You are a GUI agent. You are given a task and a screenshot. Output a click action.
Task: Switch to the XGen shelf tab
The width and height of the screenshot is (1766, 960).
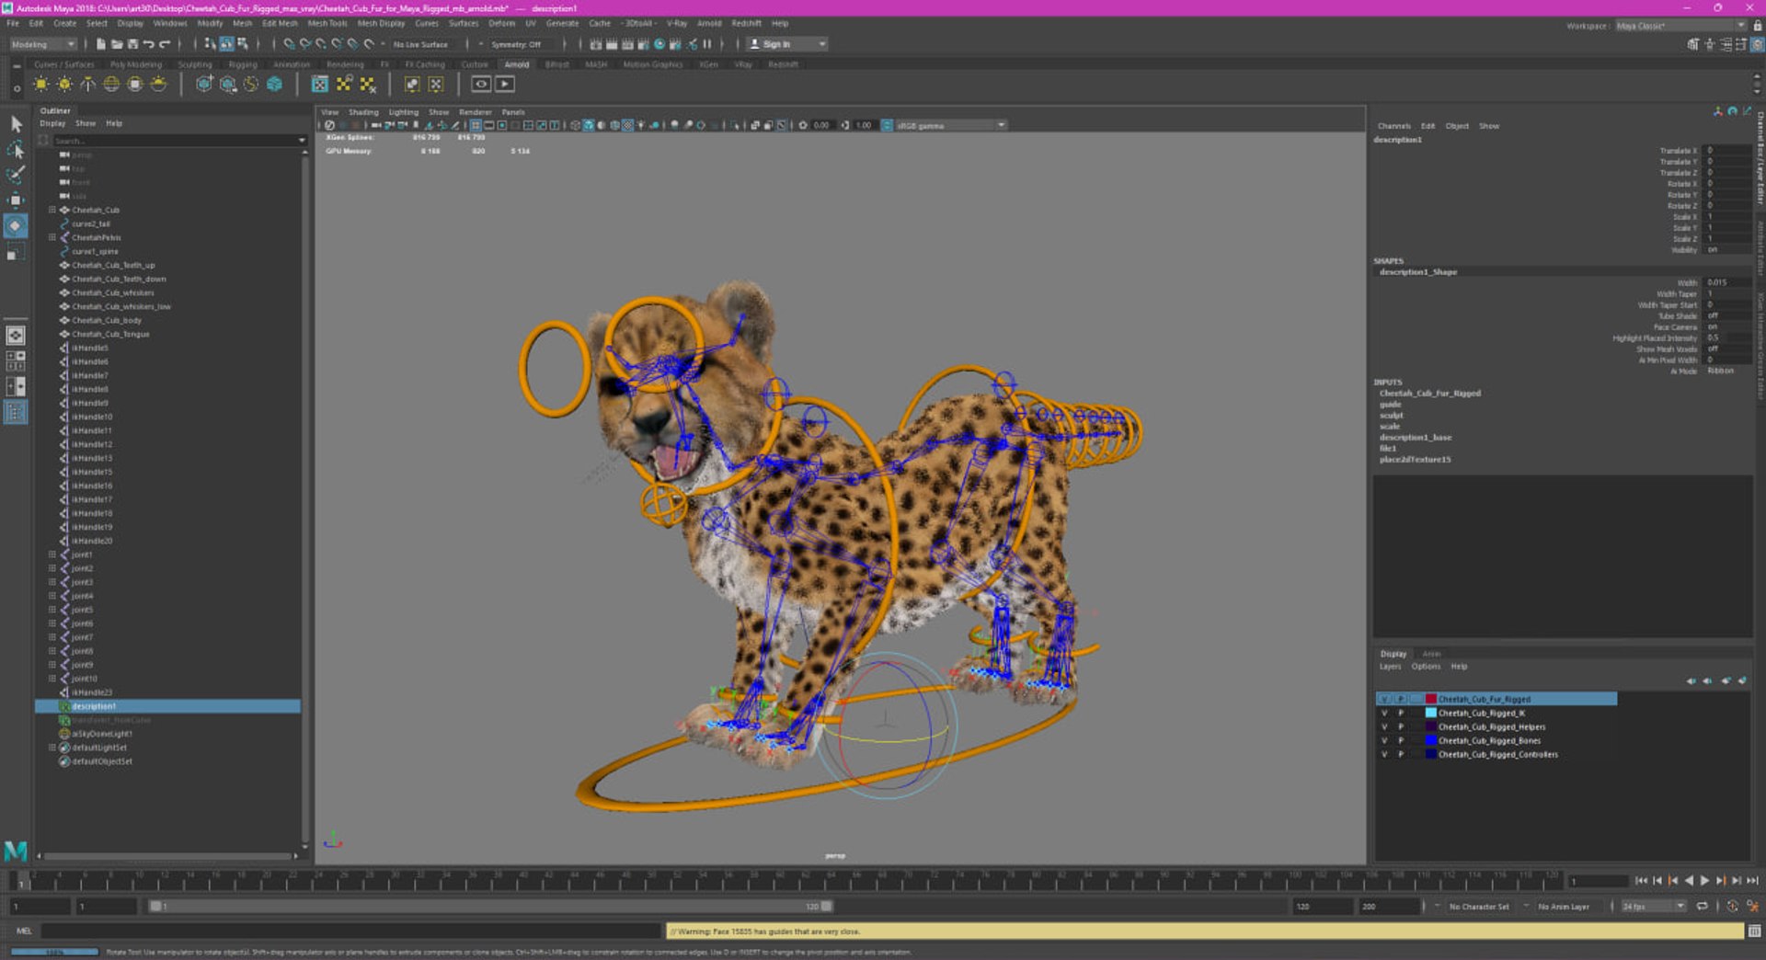[x=708, y=64]
